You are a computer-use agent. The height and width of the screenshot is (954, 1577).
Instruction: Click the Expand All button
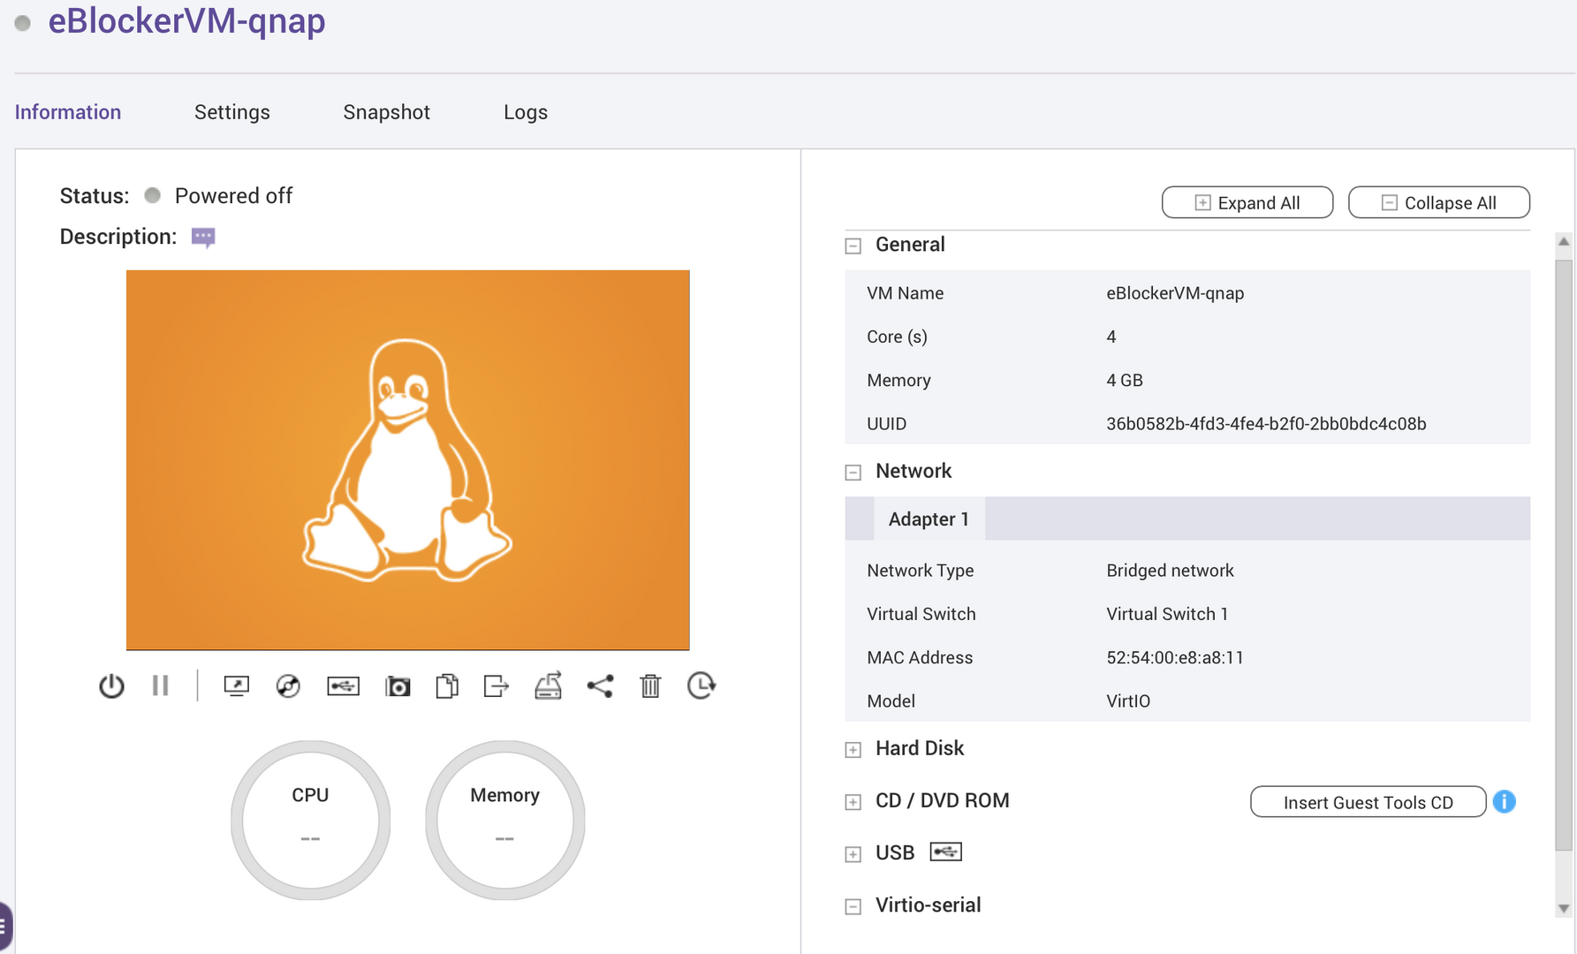(x=1247, y=202)
